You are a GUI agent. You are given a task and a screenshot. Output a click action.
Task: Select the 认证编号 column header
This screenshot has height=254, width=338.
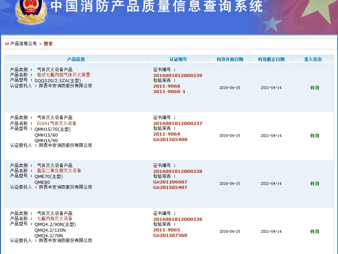click(178, 59)
